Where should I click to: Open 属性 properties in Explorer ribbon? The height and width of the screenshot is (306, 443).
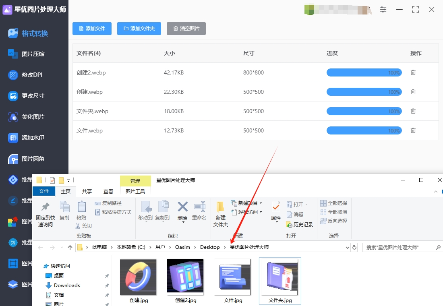[276, 212]
